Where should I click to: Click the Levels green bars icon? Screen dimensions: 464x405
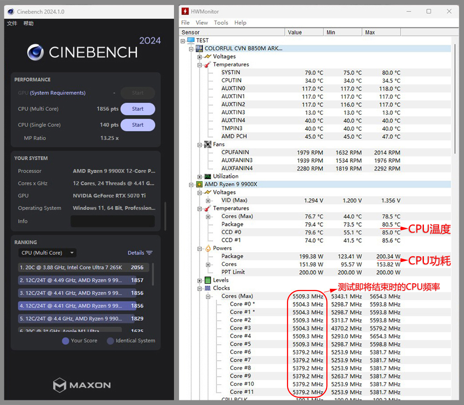coord(208,280)
